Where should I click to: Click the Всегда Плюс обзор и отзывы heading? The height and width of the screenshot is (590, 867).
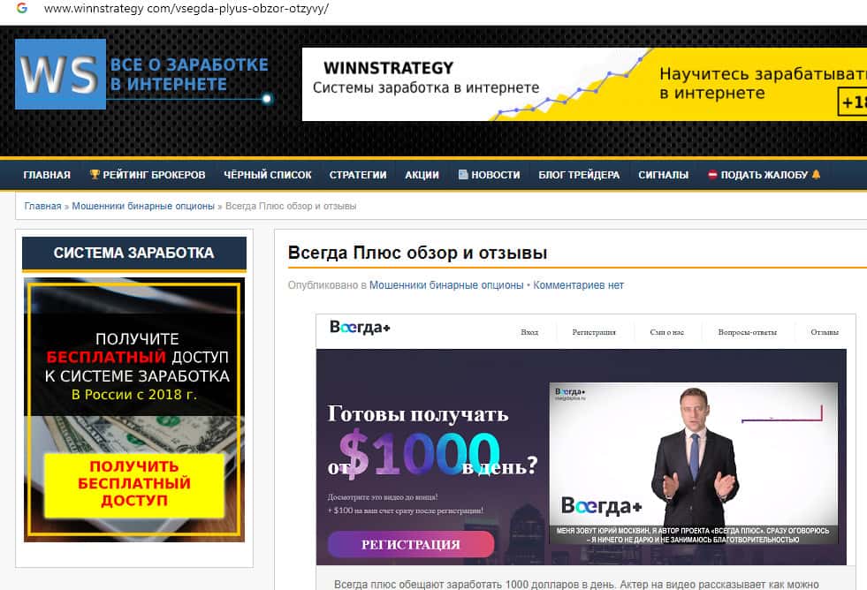(x=417, y=253)
